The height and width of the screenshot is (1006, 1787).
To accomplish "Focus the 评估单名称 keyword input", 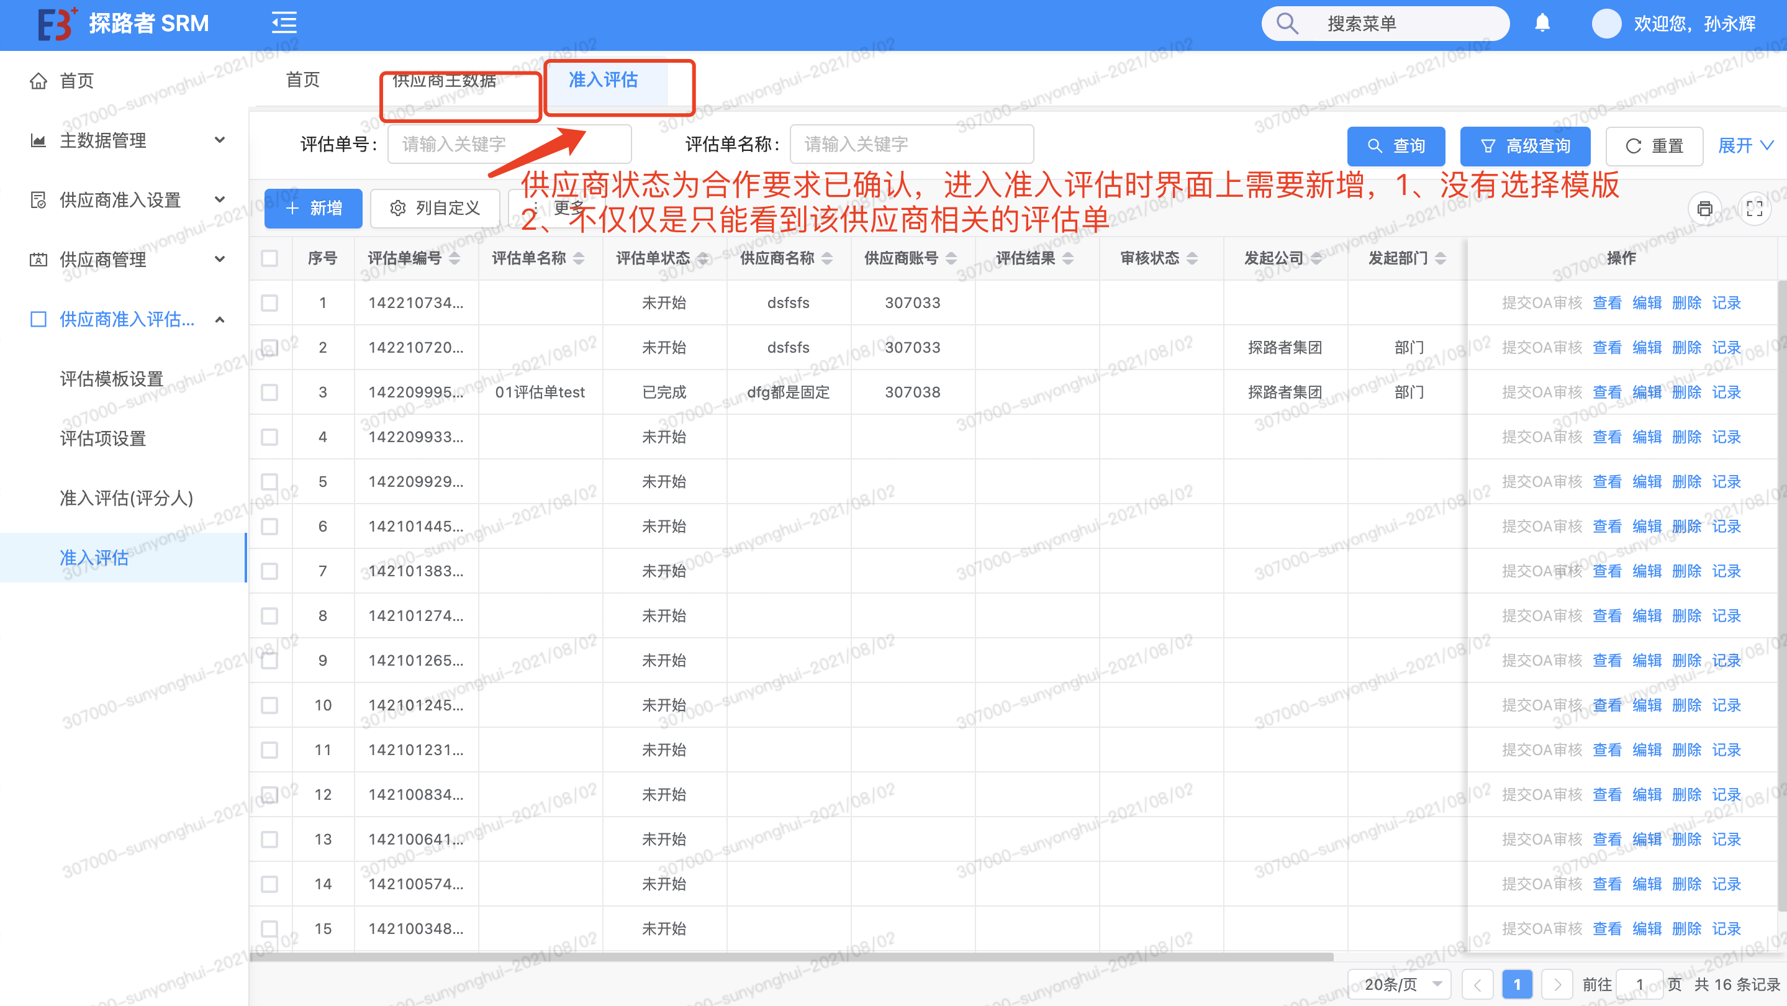I will pyautogui.click(x=911, y=144).
